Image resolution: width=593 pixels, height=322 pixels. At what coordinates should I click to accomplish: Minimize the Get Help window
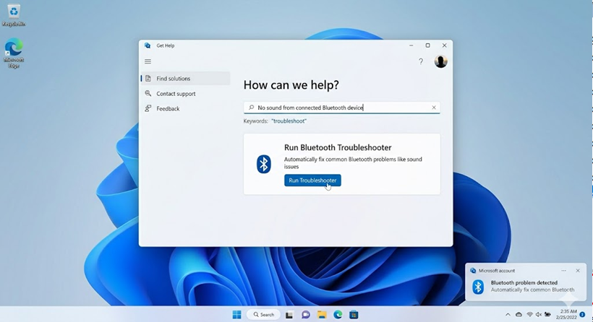[411, 45]
